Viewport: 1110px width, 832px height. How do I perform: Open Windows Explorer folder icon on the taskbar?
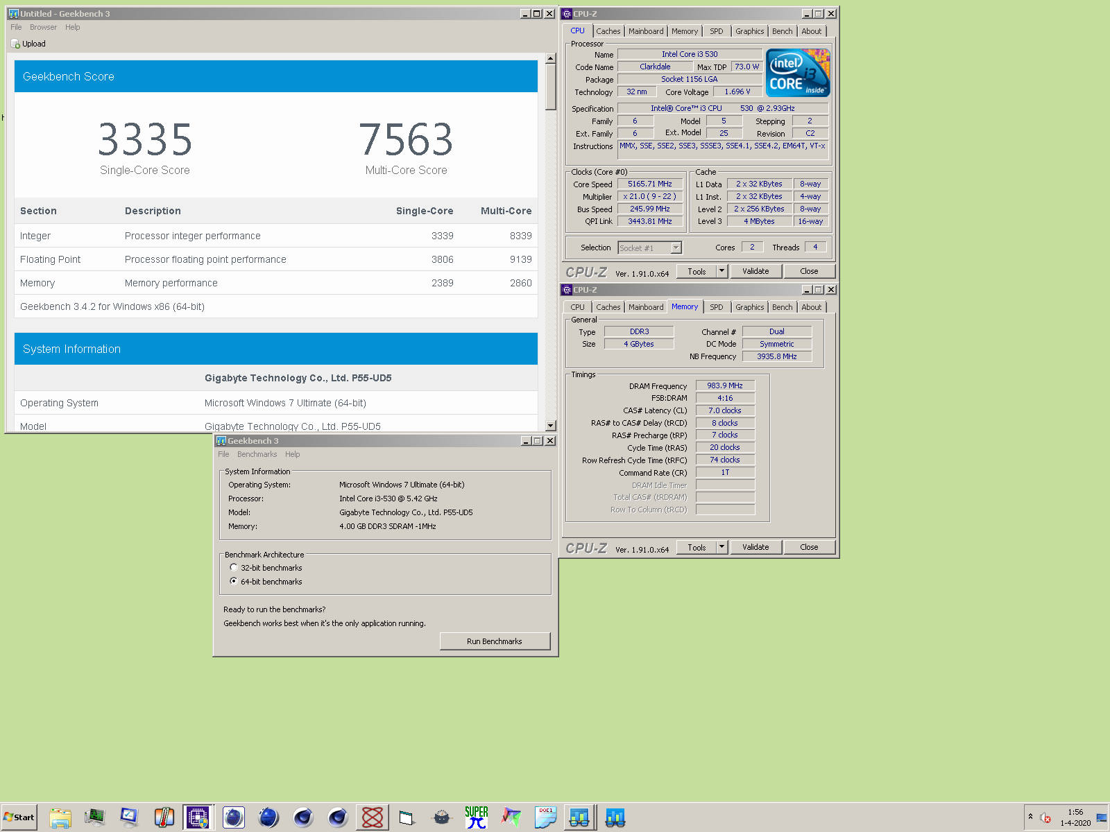coord(60,817)
